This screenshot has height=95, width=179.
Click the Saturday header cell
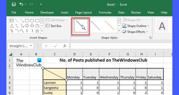155,74
